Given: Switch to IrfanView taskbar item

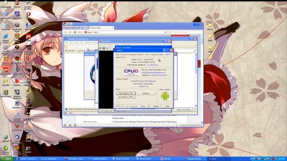Looking at the screenshot, I should coord(170,159).
